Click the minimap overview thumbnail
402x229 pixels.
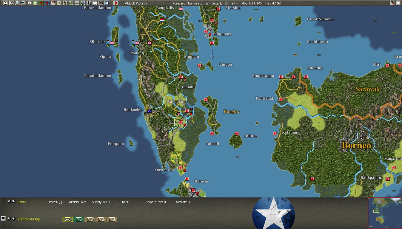point(385,213)
